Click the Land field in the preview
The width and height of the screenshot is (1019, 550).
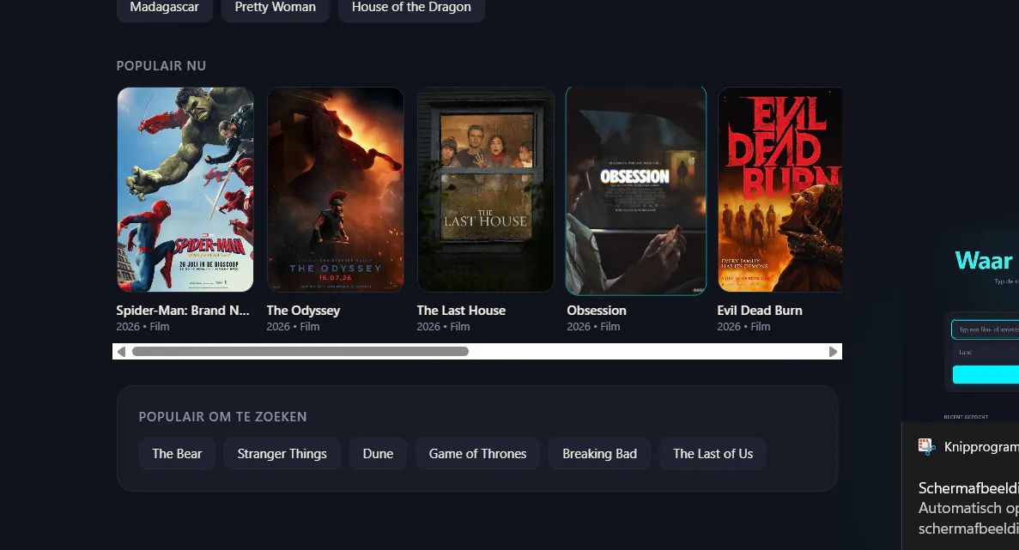coord(986,353)
